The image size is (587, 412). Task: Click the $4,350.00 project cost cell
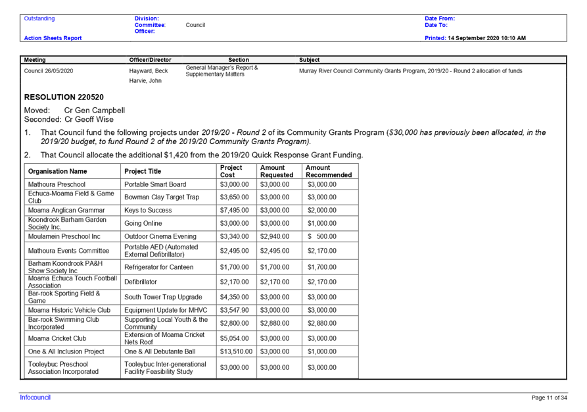tap(236, 297)
